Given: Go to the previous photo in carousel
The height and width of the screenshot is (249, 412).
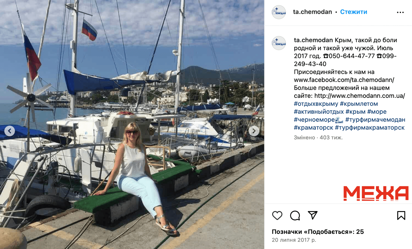Looking at the screenshot, I should pos(10,131).
